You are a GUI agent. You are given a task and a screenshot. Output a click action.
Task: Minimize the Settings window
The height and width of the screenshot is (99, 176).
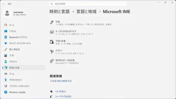coord(158,2)
